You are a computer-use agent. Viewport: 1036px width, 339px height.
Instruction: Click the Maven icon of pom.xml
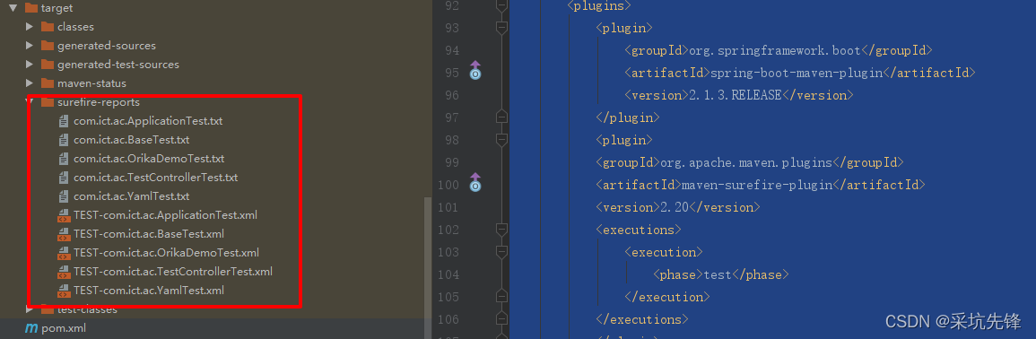click(x=31, y=327)
